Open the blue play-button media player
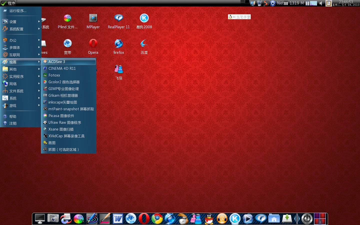This screenshot has width=360, height=225. pos(248,219)
